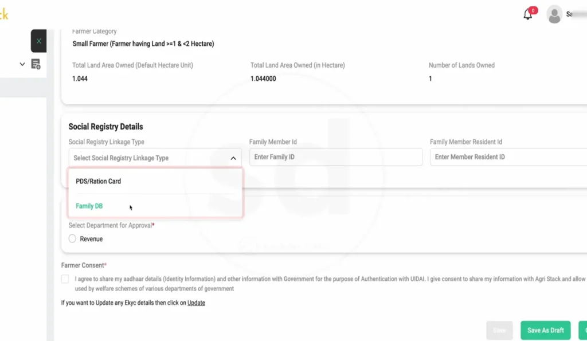Click the Social Registry Details heading
Image resolution: width=587 pixels, height=341 pixels.
(x=105, y=127)
